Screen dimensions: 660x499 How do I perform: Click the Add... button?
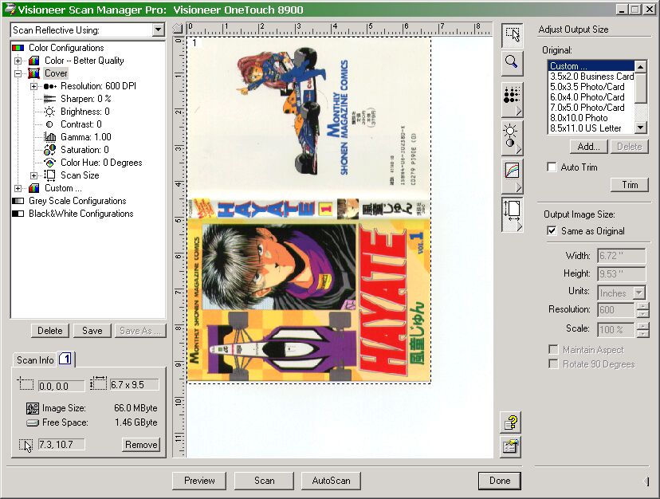tap(589, 147)
